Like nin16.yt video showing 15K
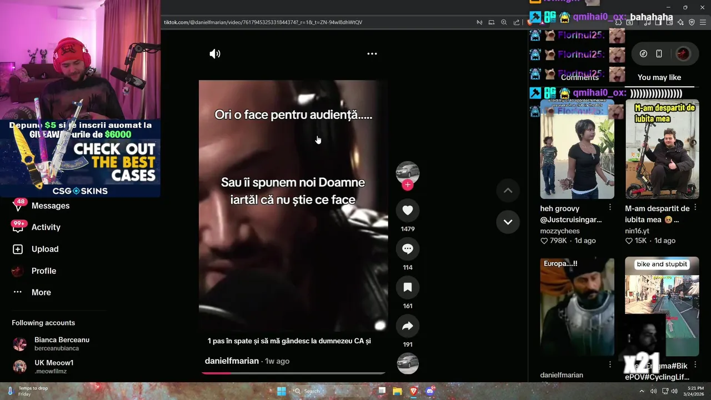The image size is (711, 400). tap(629, 241)
